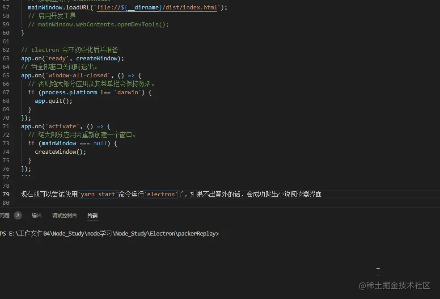Click line number 57 in the gutter

pyautogui.click(x=6, y=7)
